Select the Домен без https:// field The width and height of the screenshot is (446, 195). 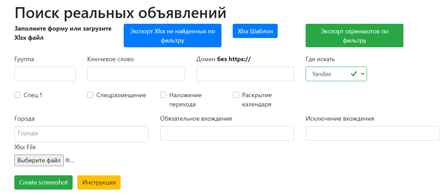(245, 74)
